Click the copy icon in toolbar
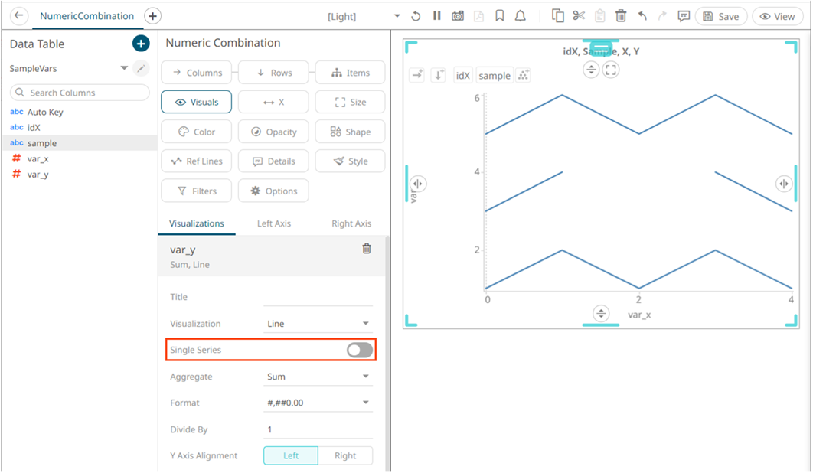Viewport: 813px width, 473px height. (558, 16)
